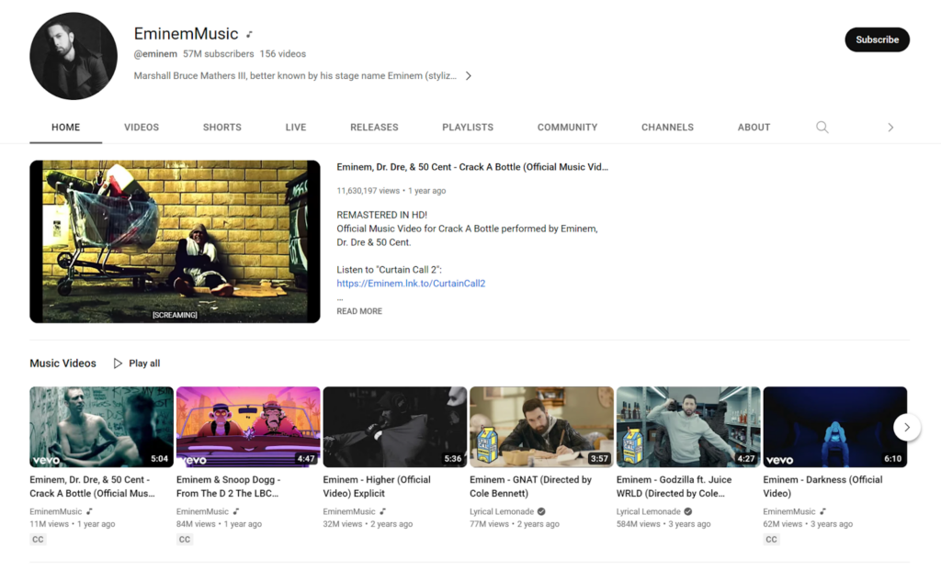Click the Play all icon for Music Videos

click(118, 363)
